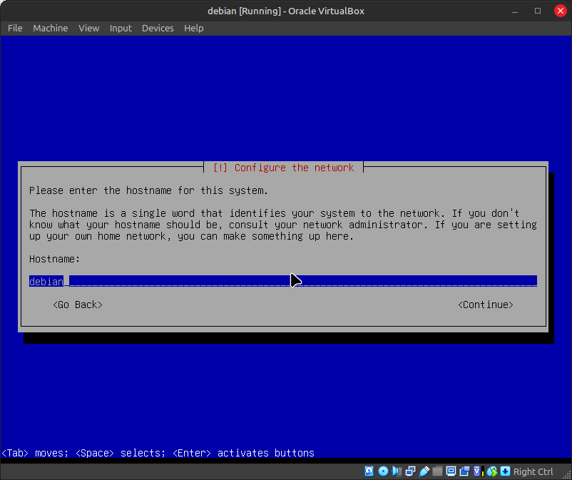Click the keyboard capture arrow icon
The image size is (572, 480).
point(505,471)
